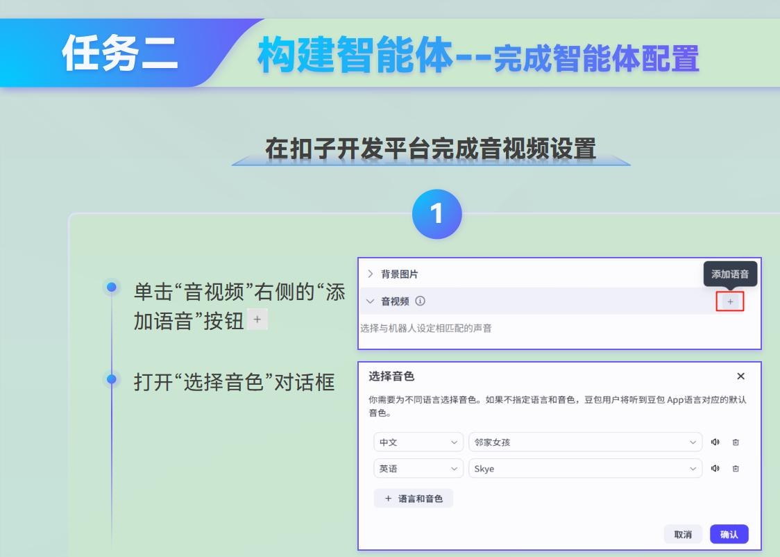Click the info icon beside 音视频
Viewport: 780px width, 557px height.
click(421, 301)
